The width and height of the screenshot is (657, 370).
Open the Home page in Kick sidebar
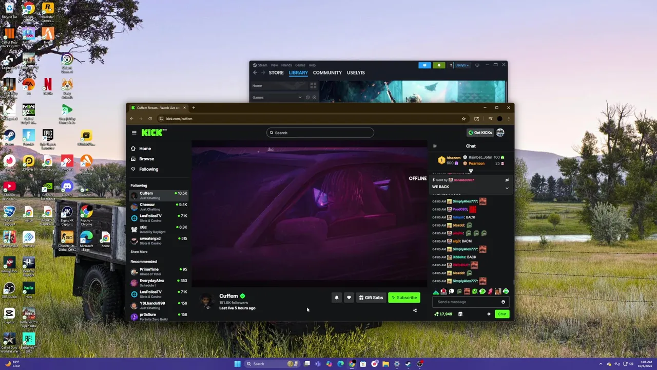141,149
